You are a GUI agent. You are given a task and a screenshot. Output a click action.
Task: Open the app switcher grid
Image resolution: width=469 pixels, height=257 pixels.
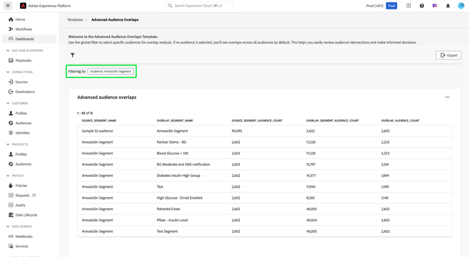tap(408, 6)
